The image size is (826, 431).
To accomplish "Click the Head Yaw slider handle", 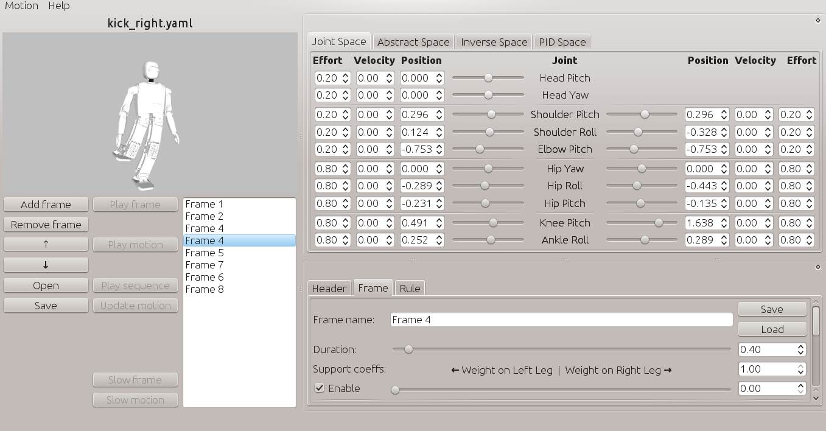I will click(488, 95).
